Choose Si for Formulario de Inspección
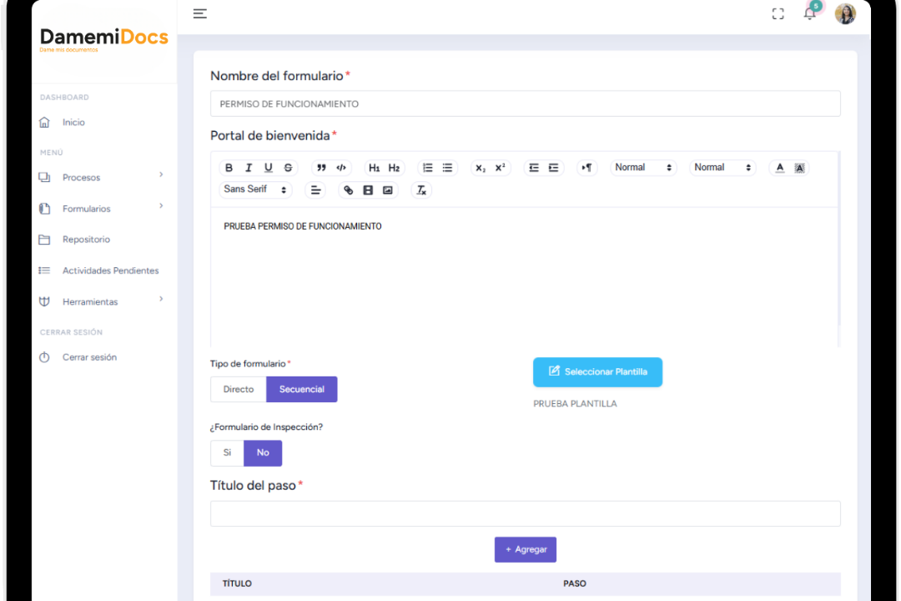Image resolution: width=901 pixels, height=601 pixels. (x=227, y=452)
